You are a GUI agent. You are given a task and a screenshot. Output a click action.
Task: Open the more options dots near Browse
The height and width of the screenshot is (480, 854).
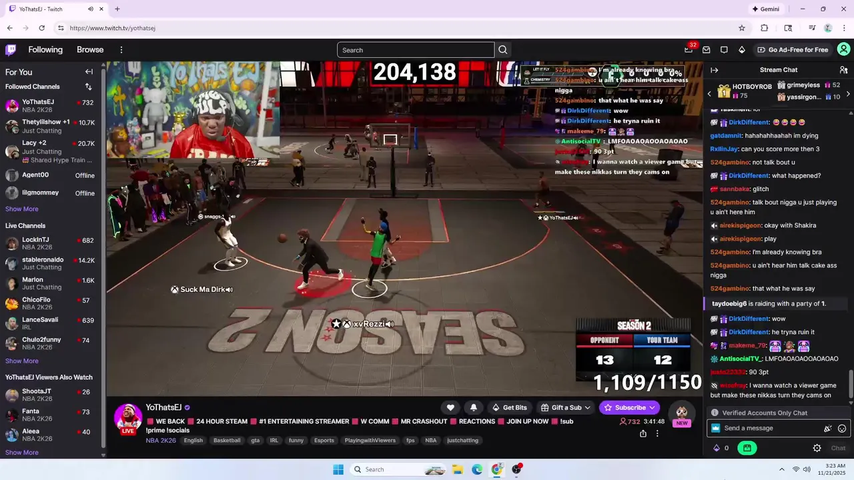click(121, 50)
